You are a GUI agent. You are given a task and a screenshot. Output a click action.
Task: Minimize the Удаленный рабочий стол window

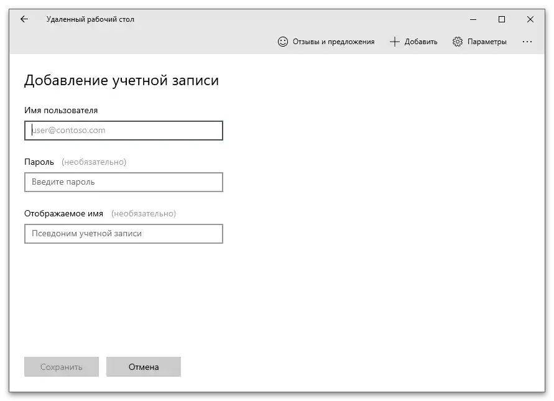tap(473, 19)
